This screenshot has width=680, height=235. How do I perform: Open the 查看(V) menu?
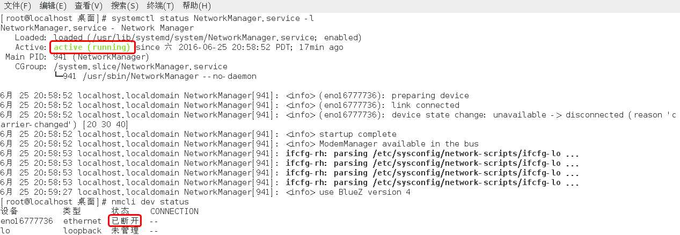[89, 6]
